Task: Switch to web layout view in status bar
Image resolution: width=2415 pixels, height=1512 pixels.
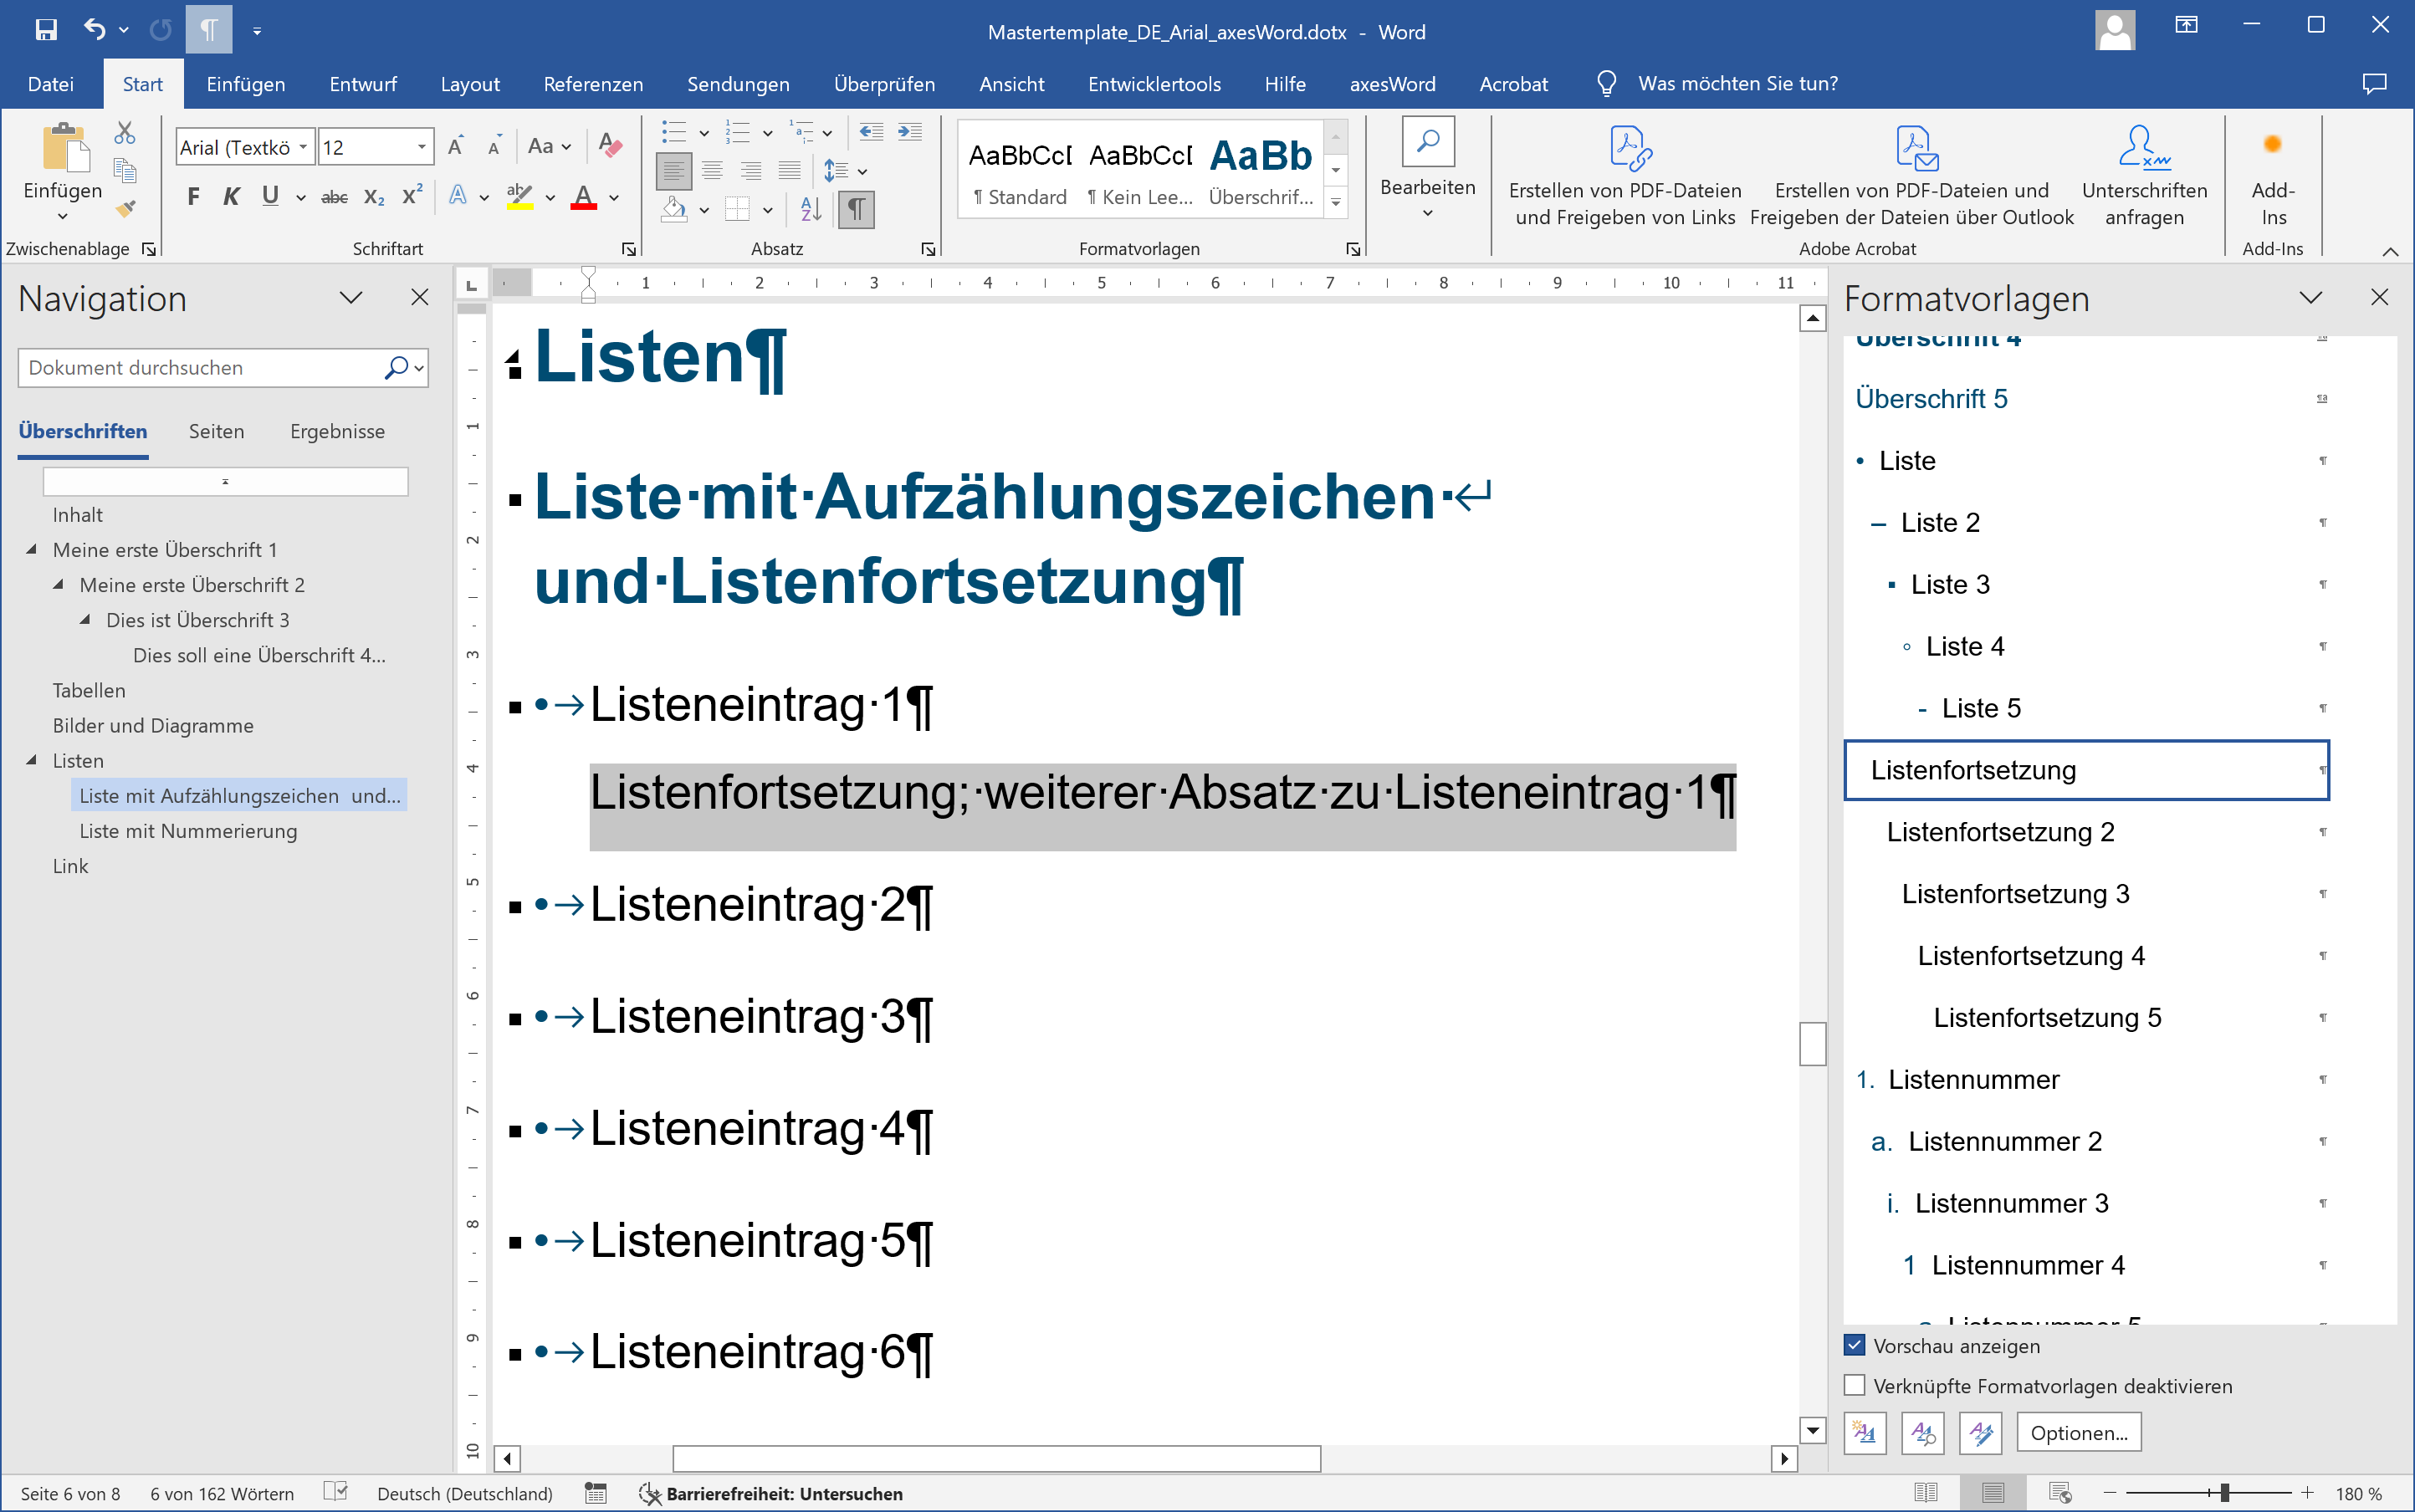Action: [x=2060, y=1493]
